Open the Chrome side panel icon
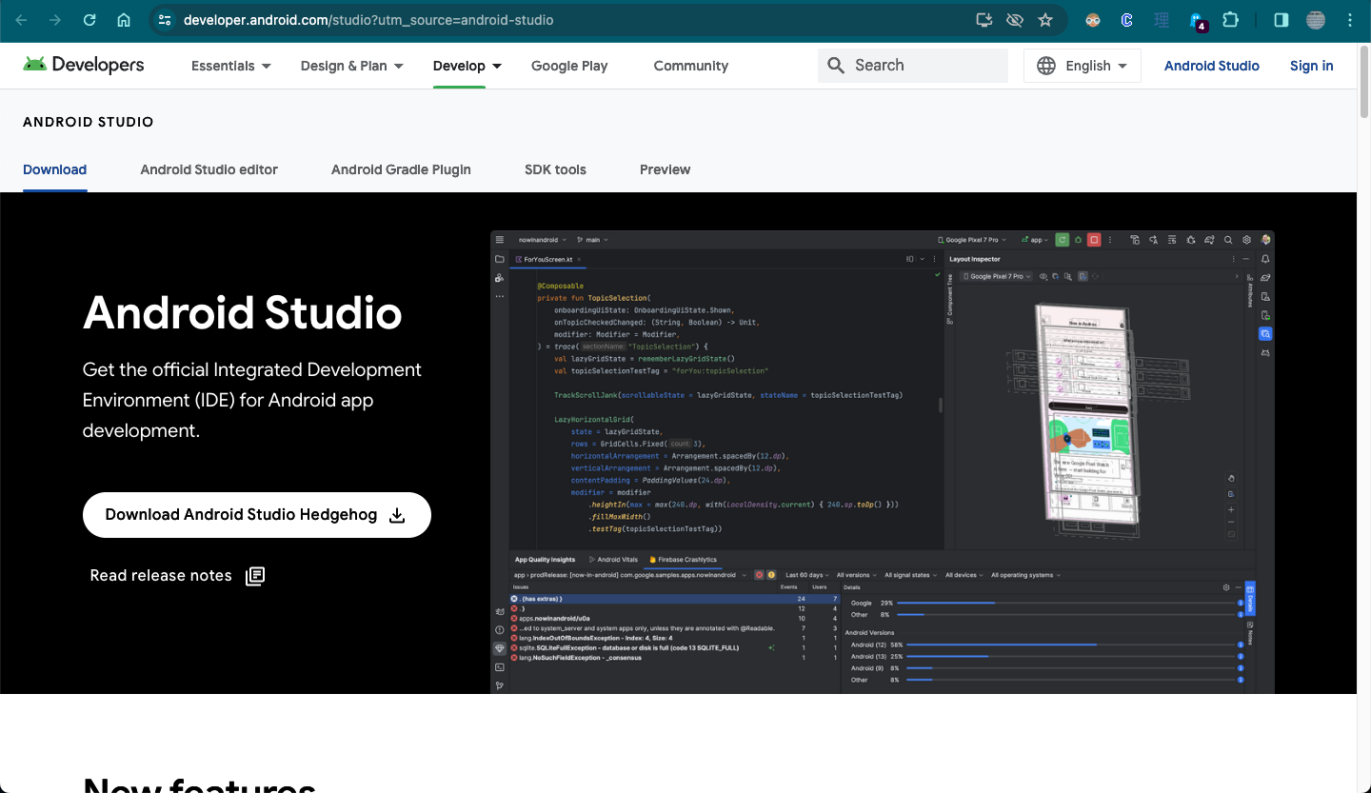This screenshot has width=1371, height=793. coord(1281,20)
